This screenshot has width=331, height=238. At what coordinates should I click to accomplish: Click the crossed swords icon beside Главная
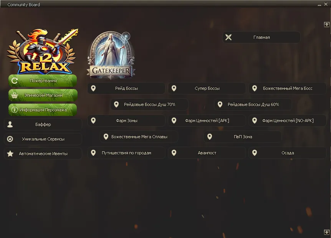click(228, 37)
